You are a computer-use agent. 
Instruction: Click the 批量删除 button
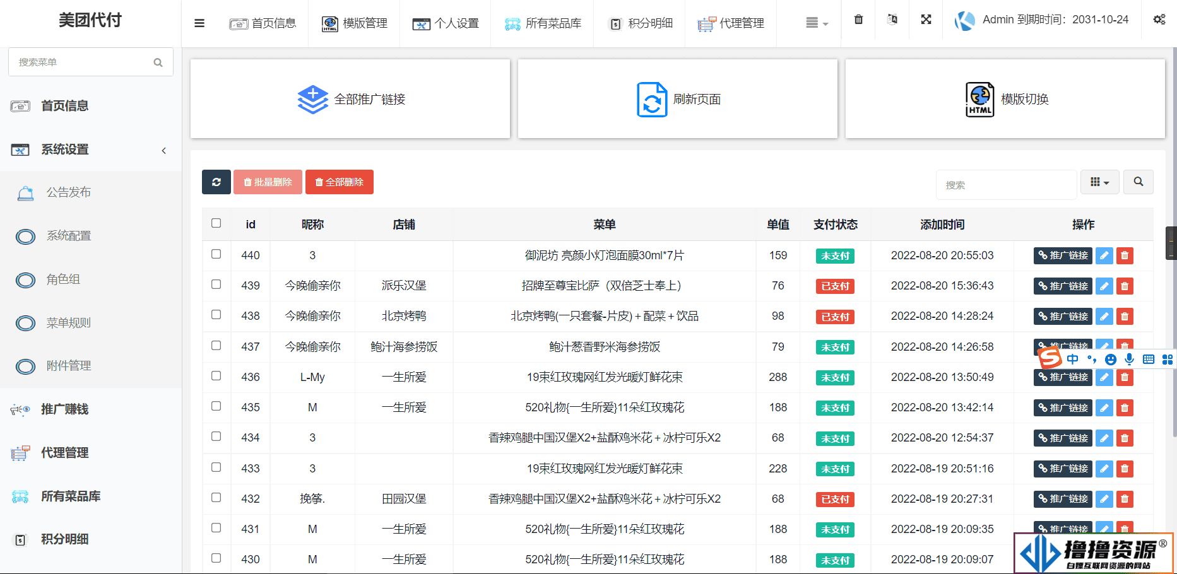click(x=268, y=182)
